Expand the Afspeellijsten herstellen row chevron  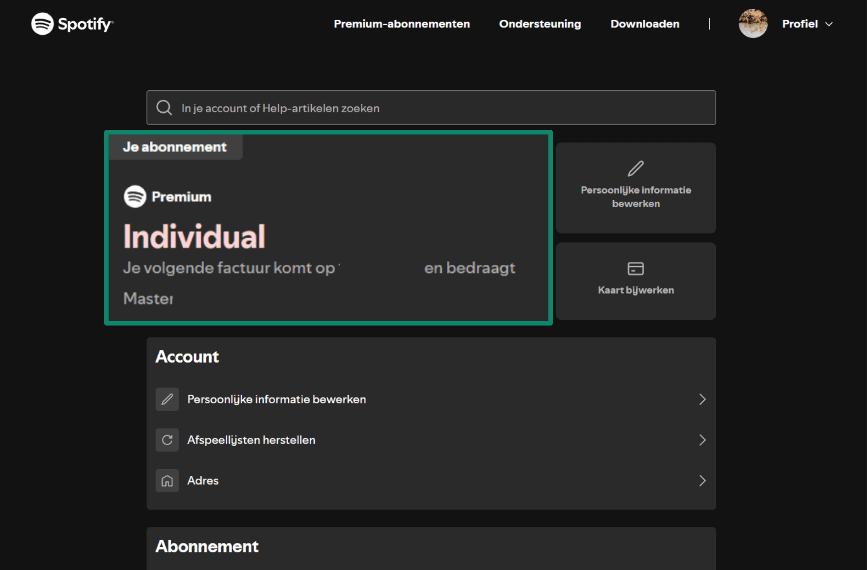click(702, 440)
